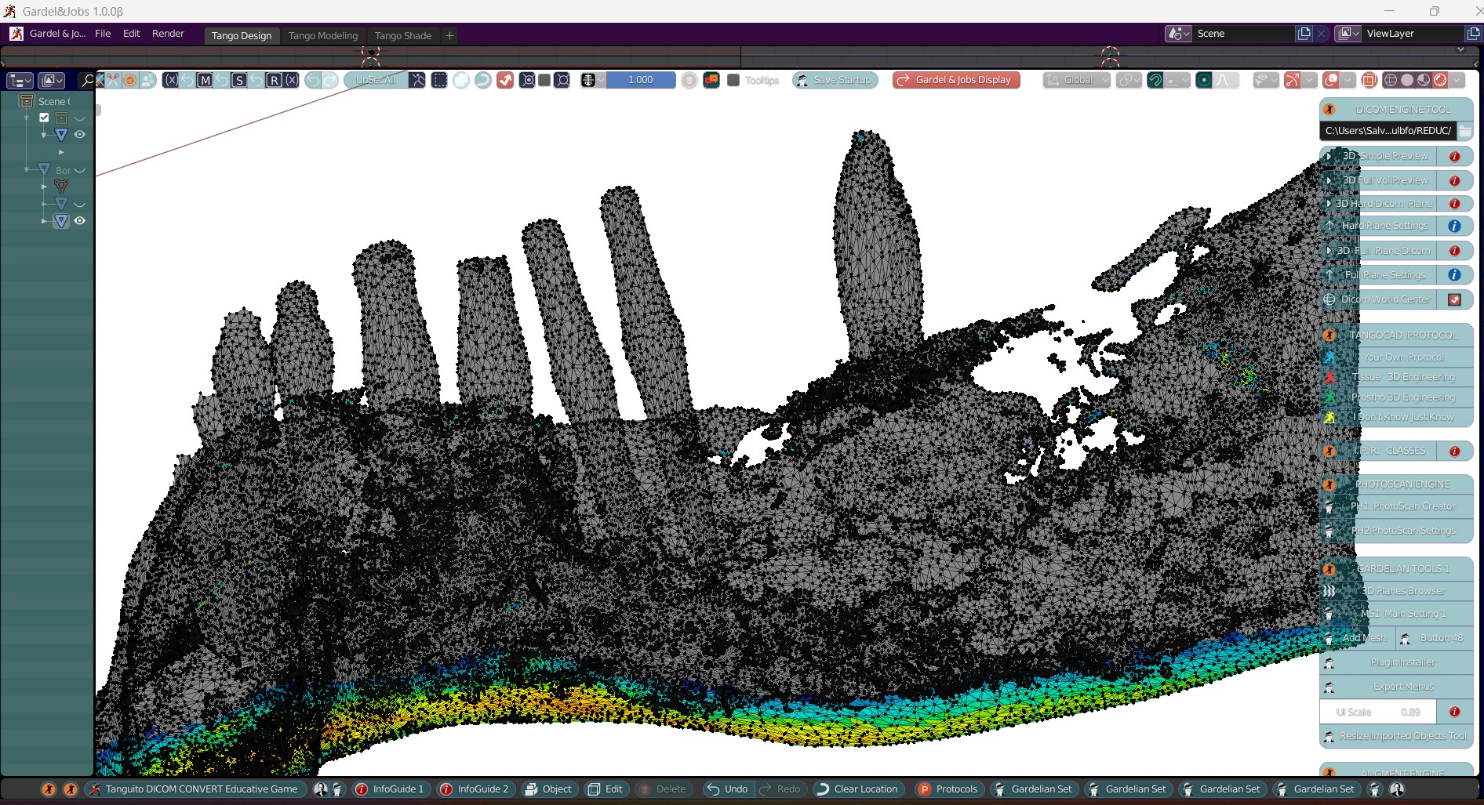Click the box select dashed-square icon
The image size is (1484, 805).
point(439,80)
